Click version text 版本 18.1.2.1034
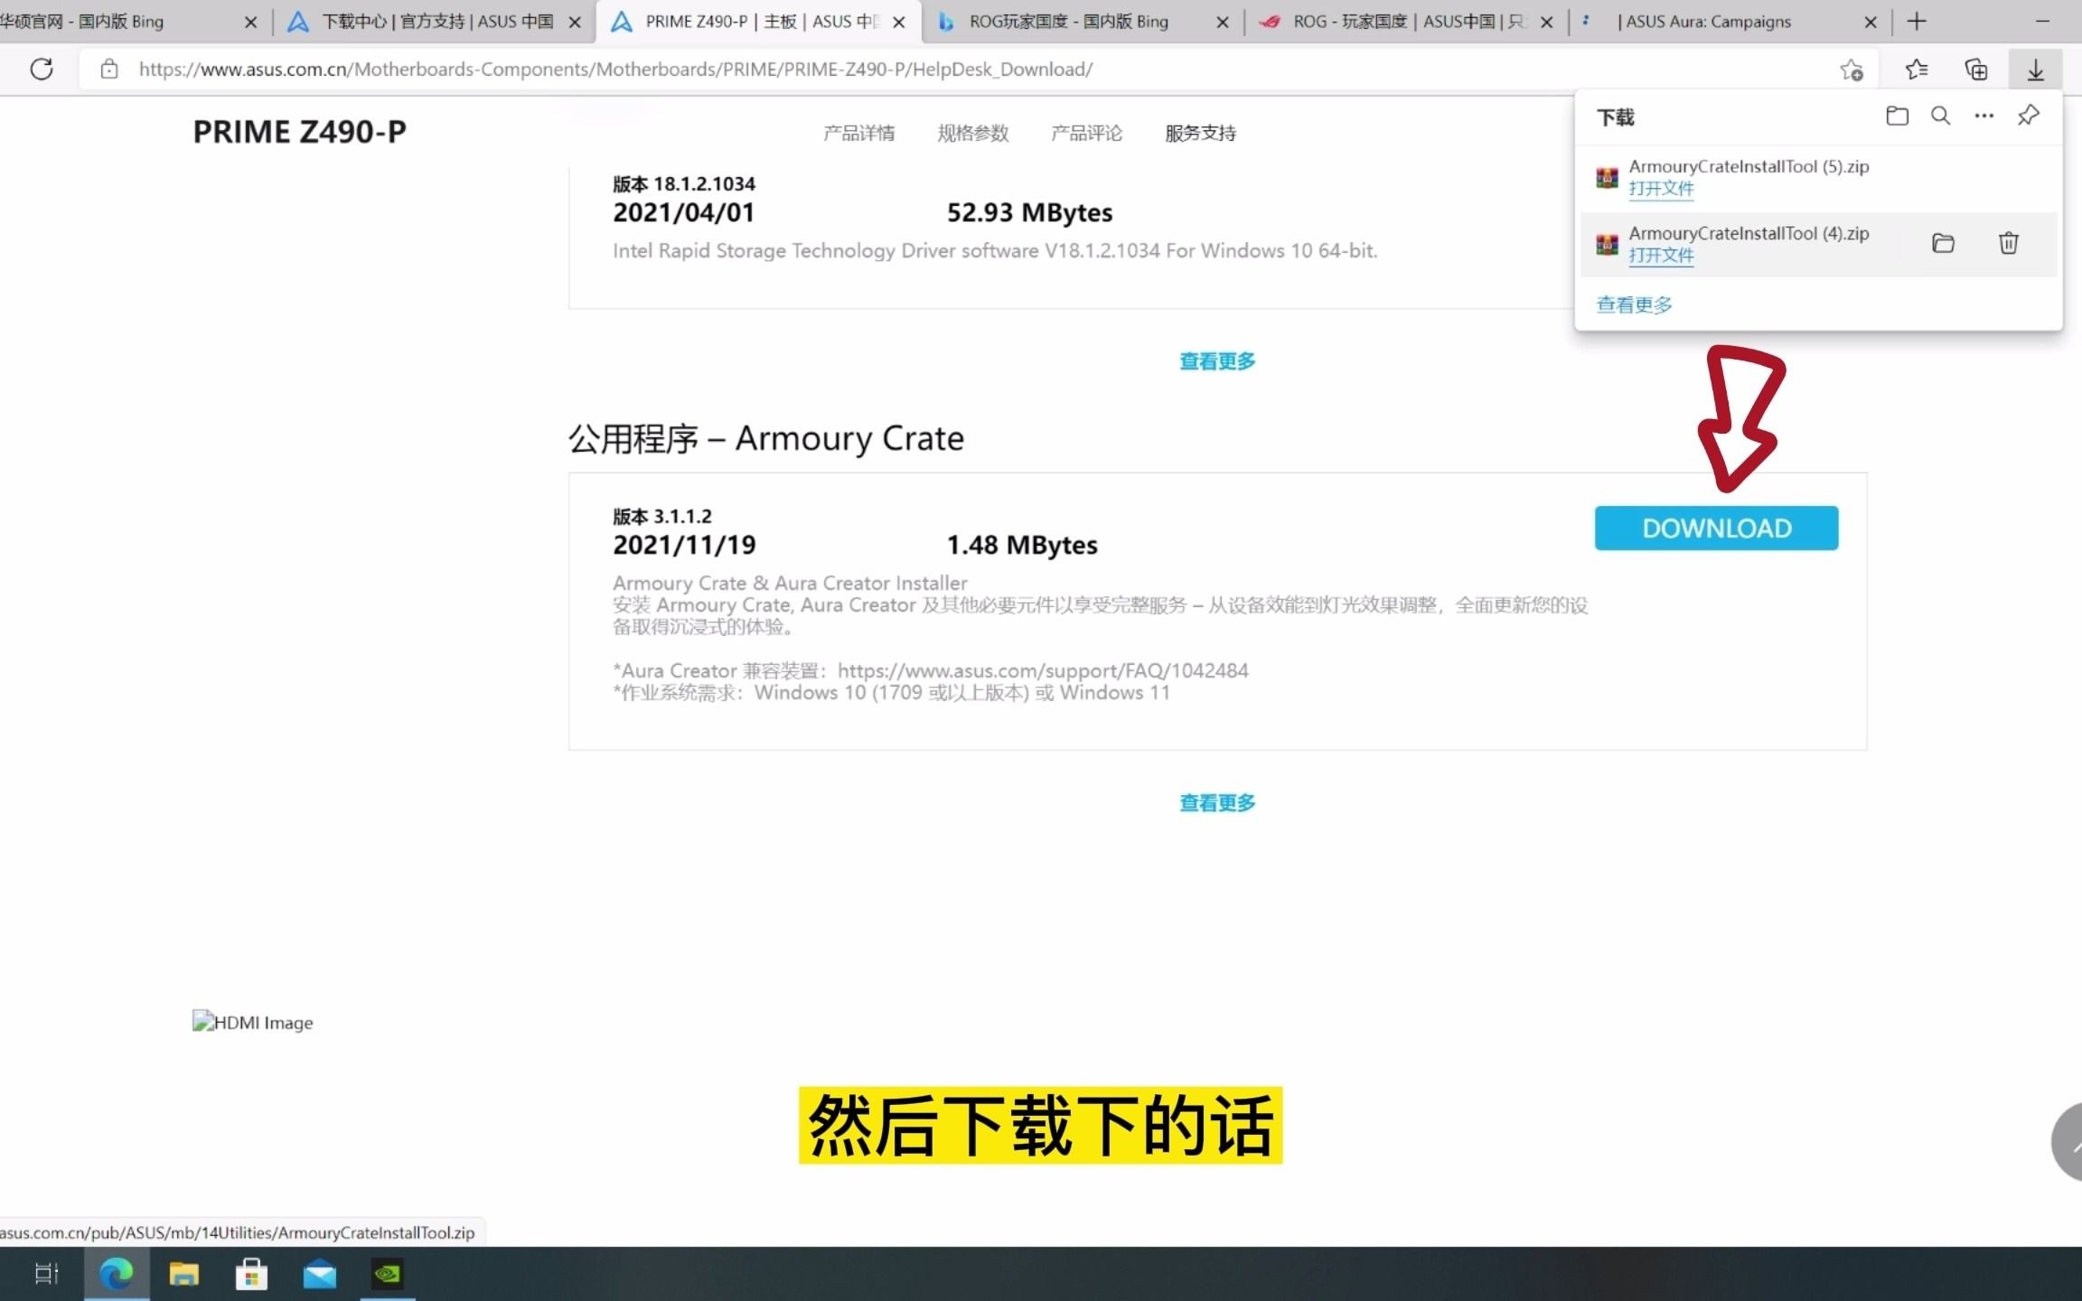 [683, 183]
